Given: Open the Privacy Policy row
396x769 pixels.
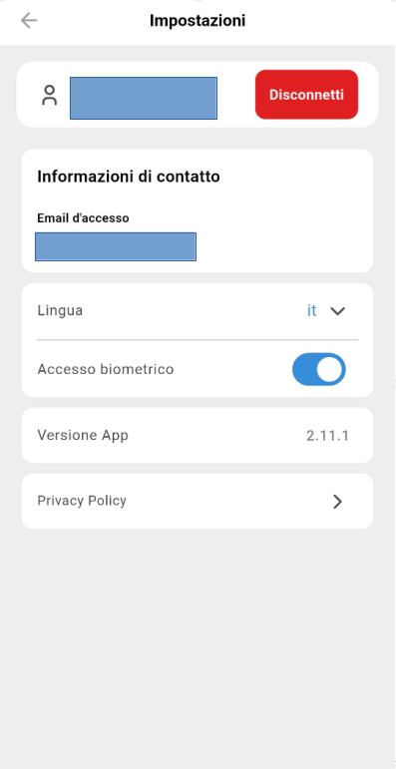Looking at the screenshot, I should (198, 502).
